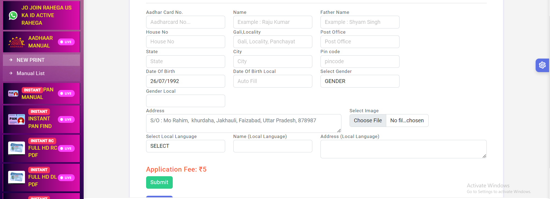Click the Instant PAN Find card icon
550x199 pixels.
point(17,119)
